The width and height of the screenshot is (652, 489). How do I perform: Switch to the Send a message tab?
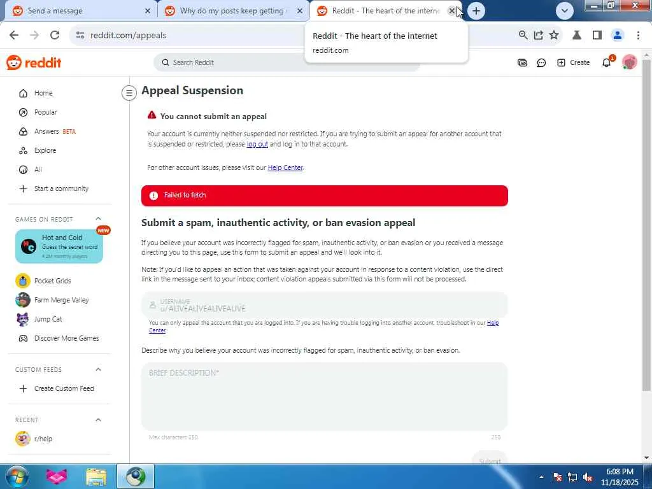coord(81,11)
